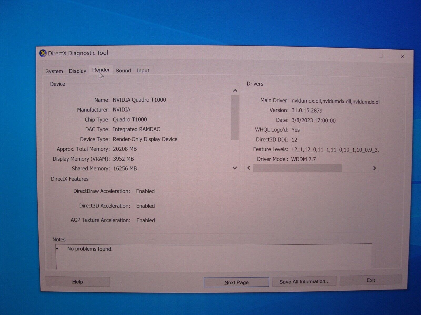The width and height of the screenshot is (421, 315).
Task: Click DirectDraw Acceleration Enabled value
Action: click(x=145, y=191)
